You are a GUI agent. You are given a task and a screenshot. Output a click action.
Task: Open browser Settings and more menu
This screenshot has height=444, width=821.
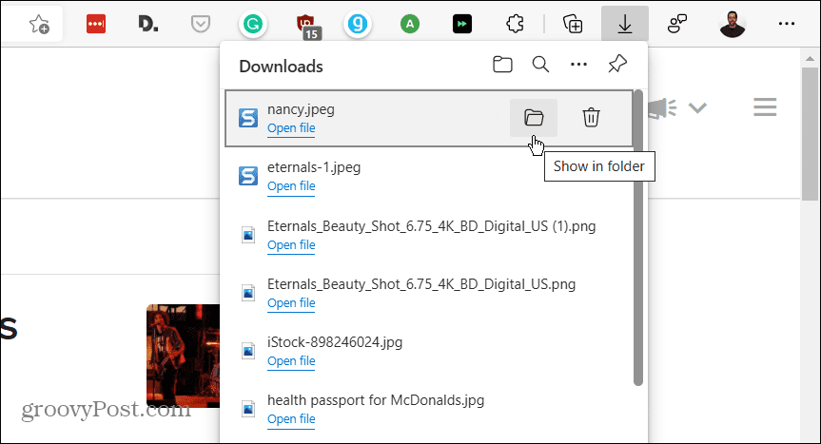point(787,25)
